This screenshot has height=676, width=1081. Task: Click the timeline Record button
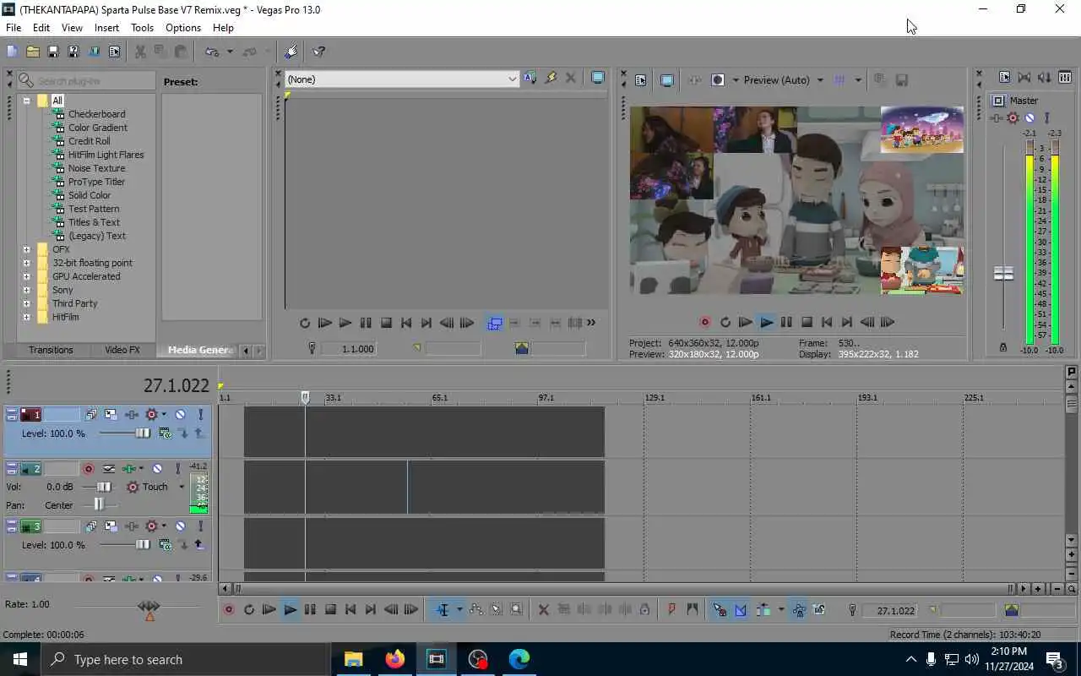(x=228, y=609)
